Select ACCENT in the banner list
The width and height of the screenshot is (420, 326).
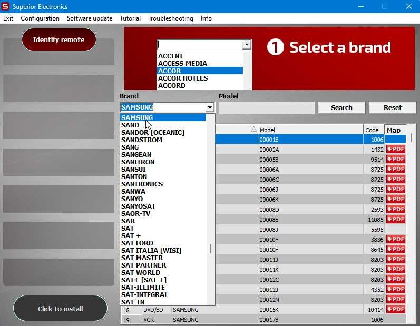tap(200, 56)
